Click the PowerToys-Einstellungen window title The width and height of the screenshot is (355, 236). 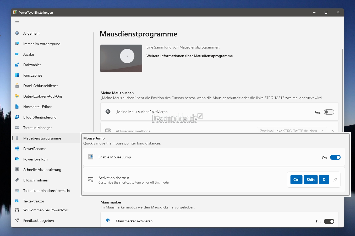pyautogui.click(x=36, y=12)
